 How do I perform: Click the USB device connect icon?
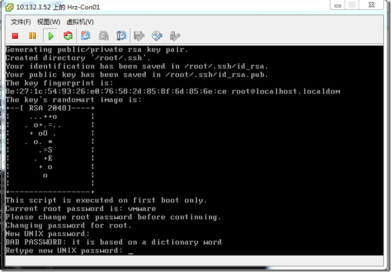[x=175, y=36]
